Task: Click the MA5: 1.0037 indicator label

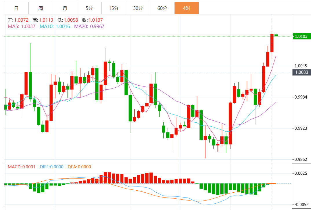Action: tap(22, 26)
